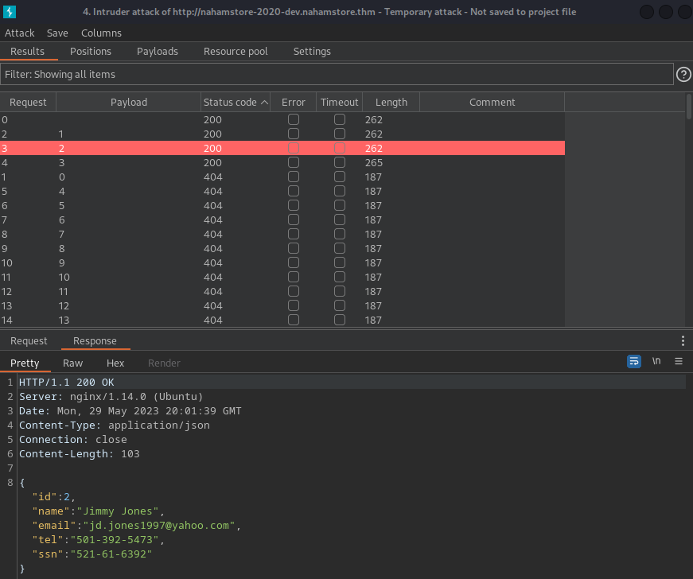Screen dimensions: 693x579
Task: Open the Columns menu
Action: tap(101, 33)
